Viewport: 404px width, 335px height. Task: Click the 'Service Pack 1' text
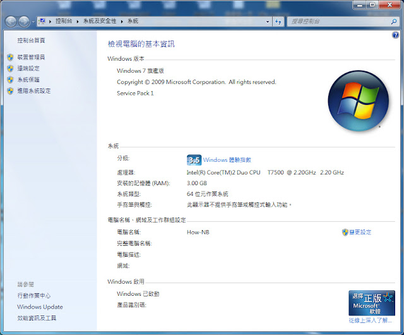click(135, 93)
